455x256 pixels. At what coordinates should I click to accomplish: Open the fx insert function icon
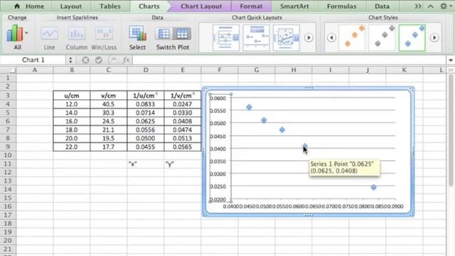[127, 60]
